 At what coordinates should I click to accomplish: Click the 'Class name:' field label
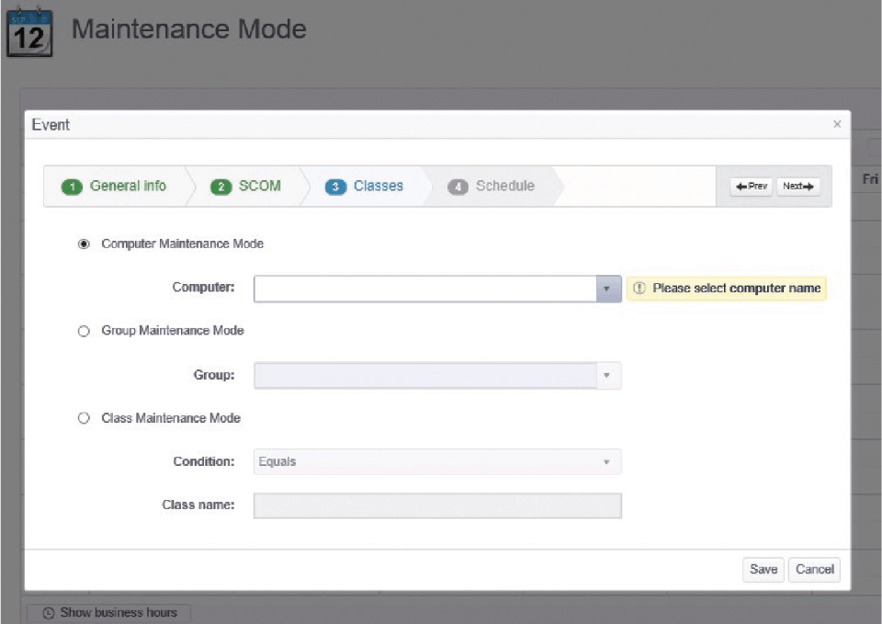click(198, 505)
